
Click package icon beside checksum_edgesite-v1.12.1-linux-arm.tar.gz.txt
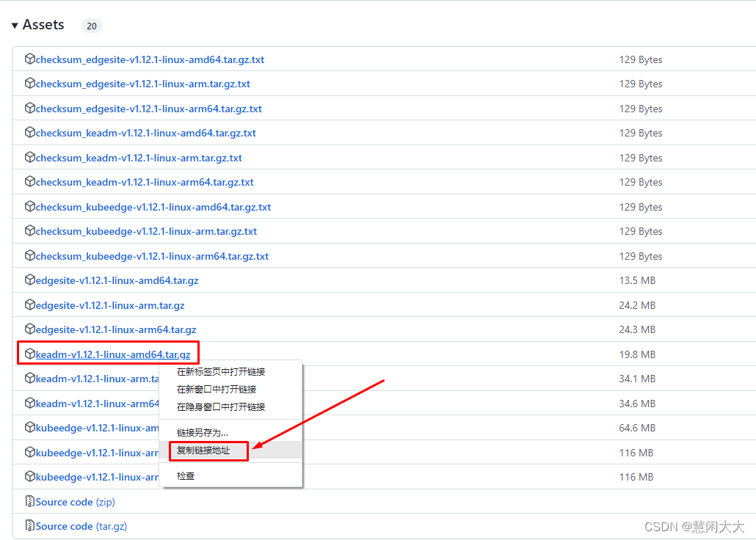coord(30,83)
